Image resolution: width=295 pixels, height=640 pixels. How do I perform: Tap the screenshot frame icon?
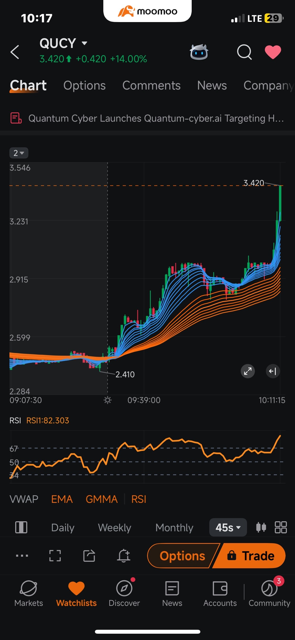[55, 556]
